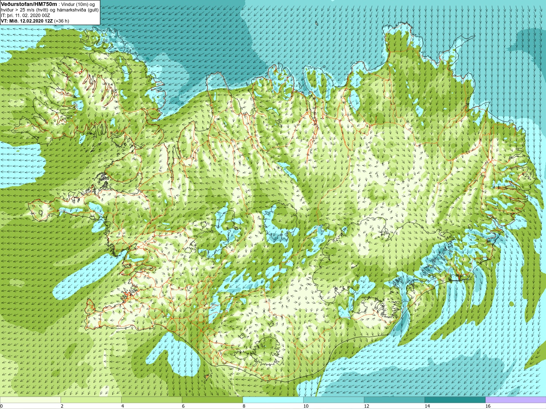Click the cyan 10–12 m/s legend swatch
Screen dimensions: 546x409
(x=334, y=400)
